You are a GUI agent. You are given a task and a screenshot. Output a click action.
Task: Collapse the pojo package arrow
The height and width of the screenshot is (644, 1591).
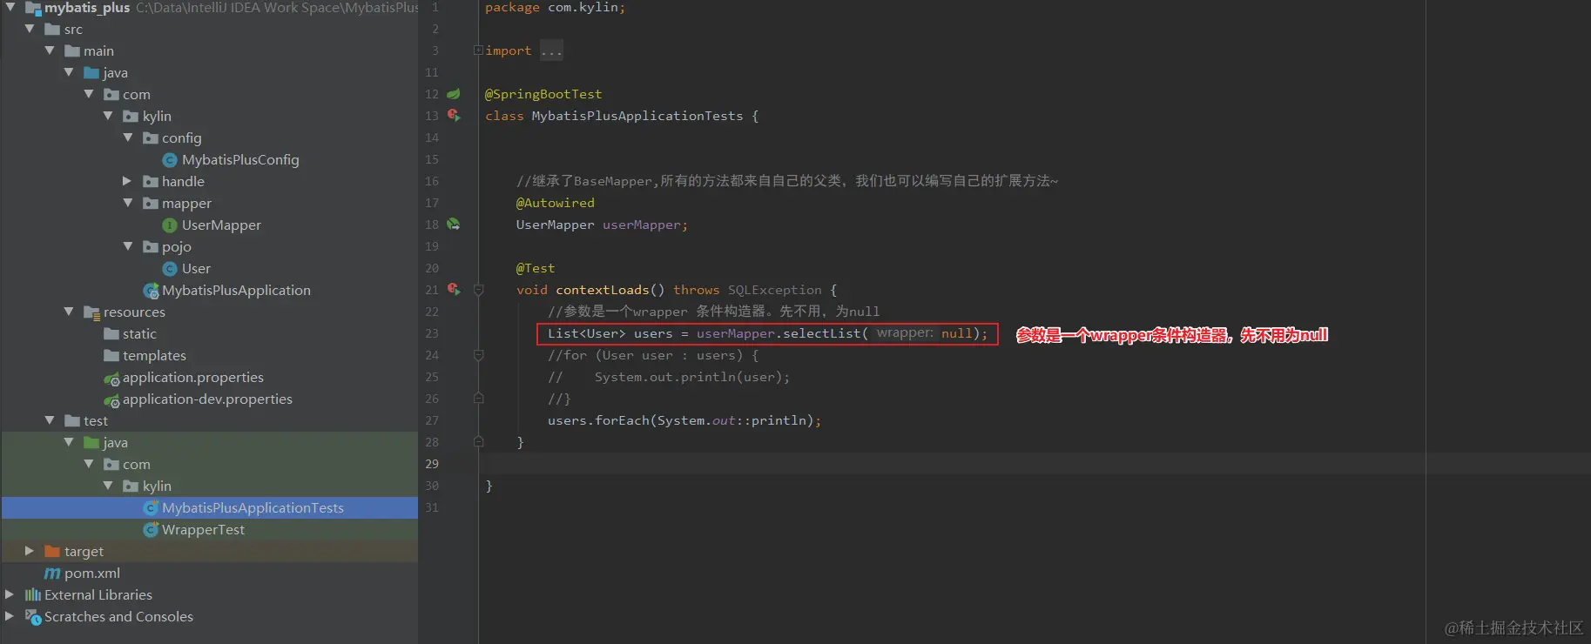click(128, 246)
